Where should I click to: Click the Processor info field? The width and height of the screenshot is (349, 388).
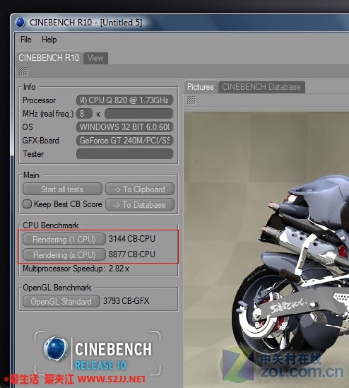(x=124, y=100)
